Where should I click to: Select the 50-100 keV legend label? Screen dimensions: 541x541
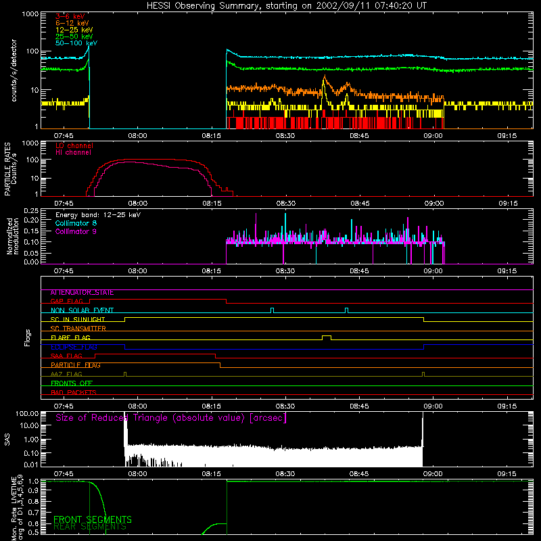(x=76, y=43)
